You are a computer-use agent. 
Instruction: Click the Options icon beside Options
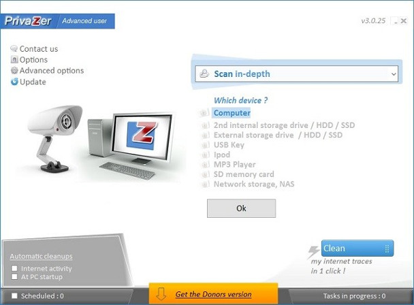pyautogui.click(x=14, y=60)
